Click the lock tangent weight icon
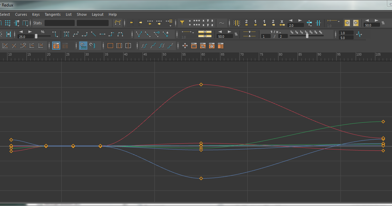 click(166, 33)
